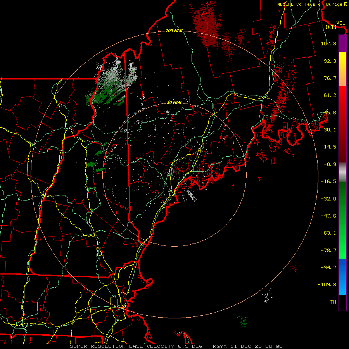Click the KGYX 11 DEC 25 08:00 timestamp

[x=248, y=346]
